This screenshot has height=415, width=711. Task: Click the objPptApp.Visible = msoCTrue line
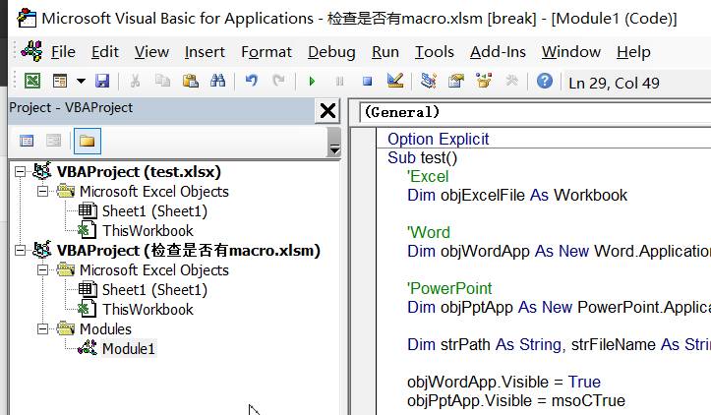point(516,401)
